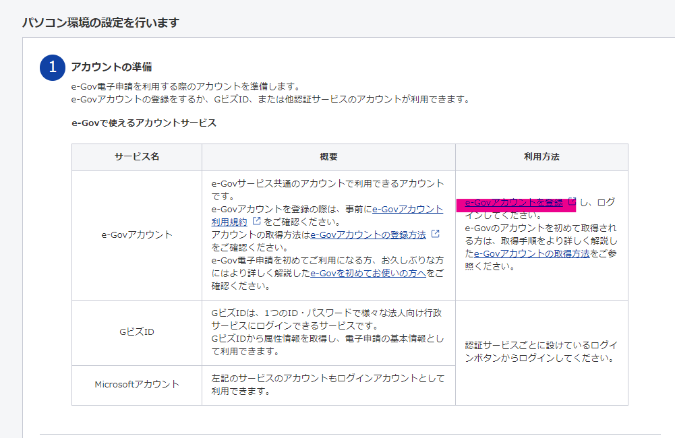Select the GビズID service name cell
This screenshot has height=438, width=675.
[x=137, y=332]
